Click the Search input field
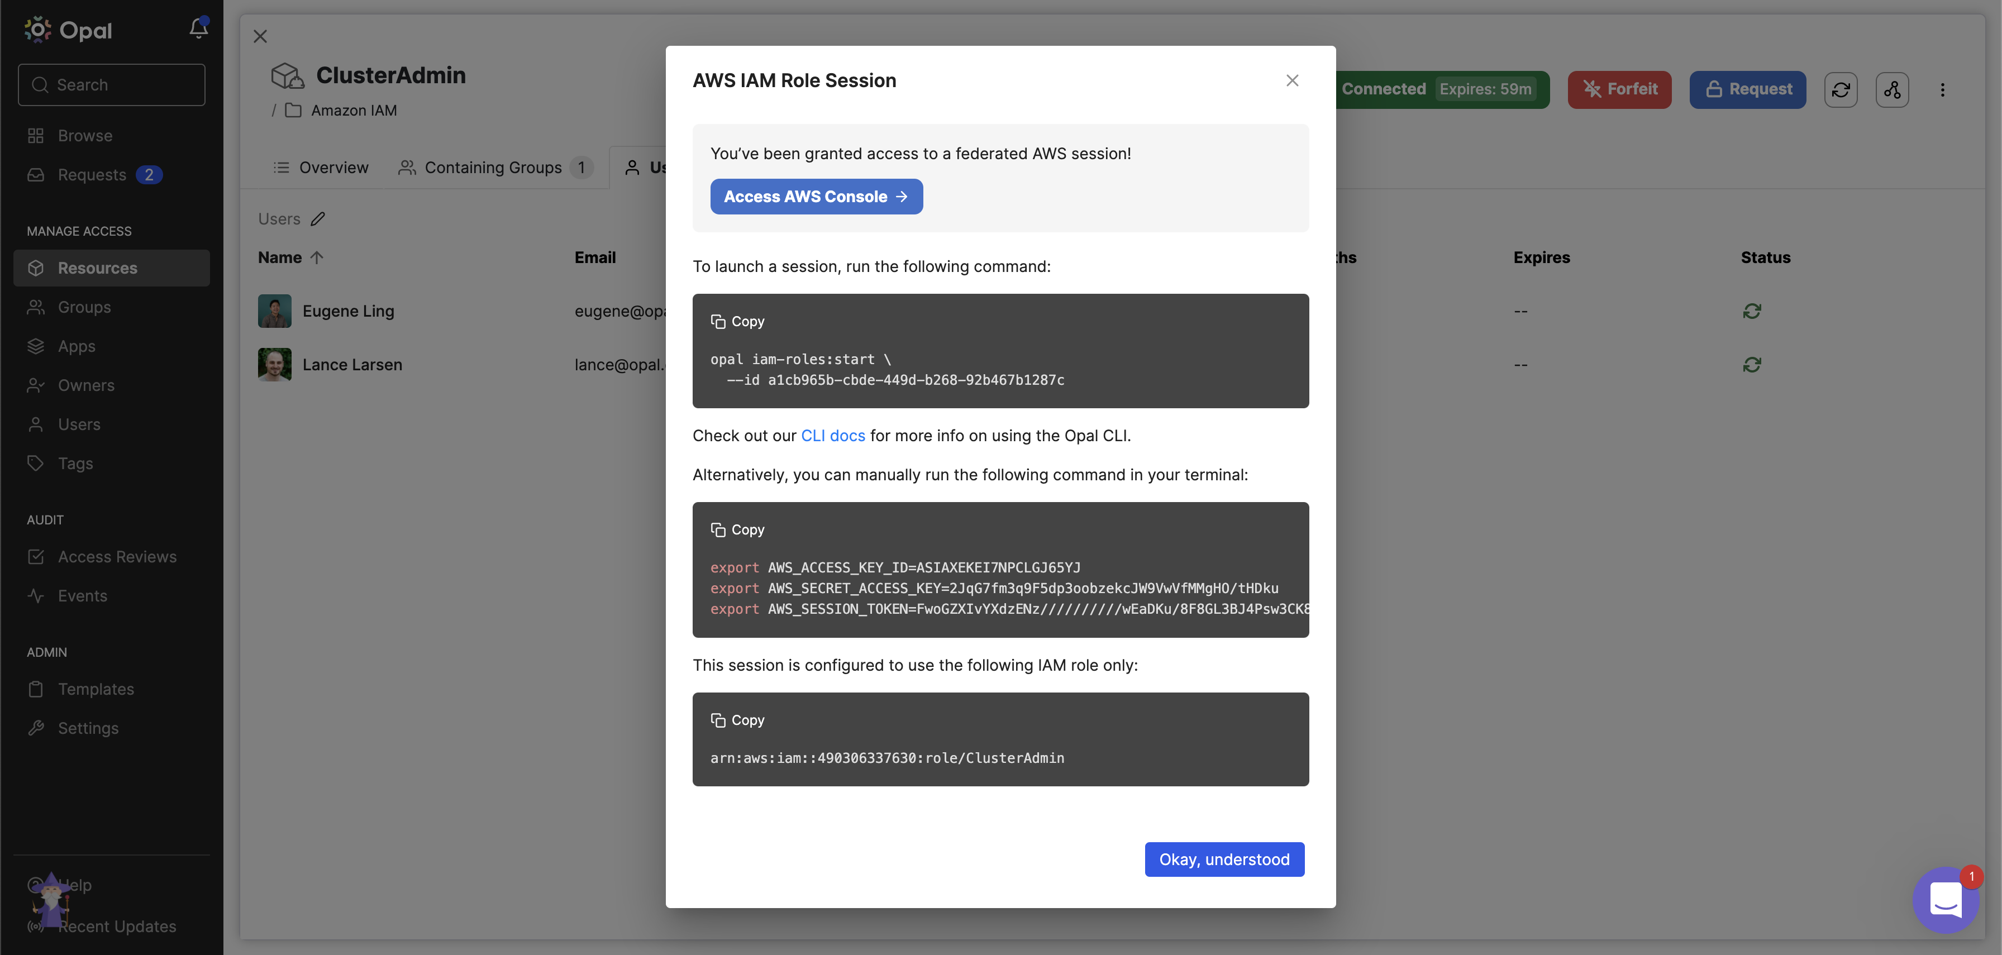Viewport: 2002px width, 955px height. (x=112, y=85)
